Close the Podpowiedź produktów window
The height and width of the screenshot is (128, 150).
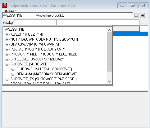[x=143, y=5]
